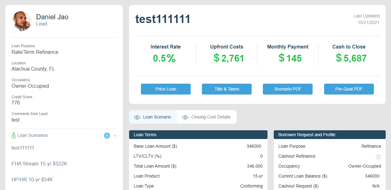Click the eye icon on Closing Cost Details
The width and height of the screenshot is (391, 190).
point(185,117)
